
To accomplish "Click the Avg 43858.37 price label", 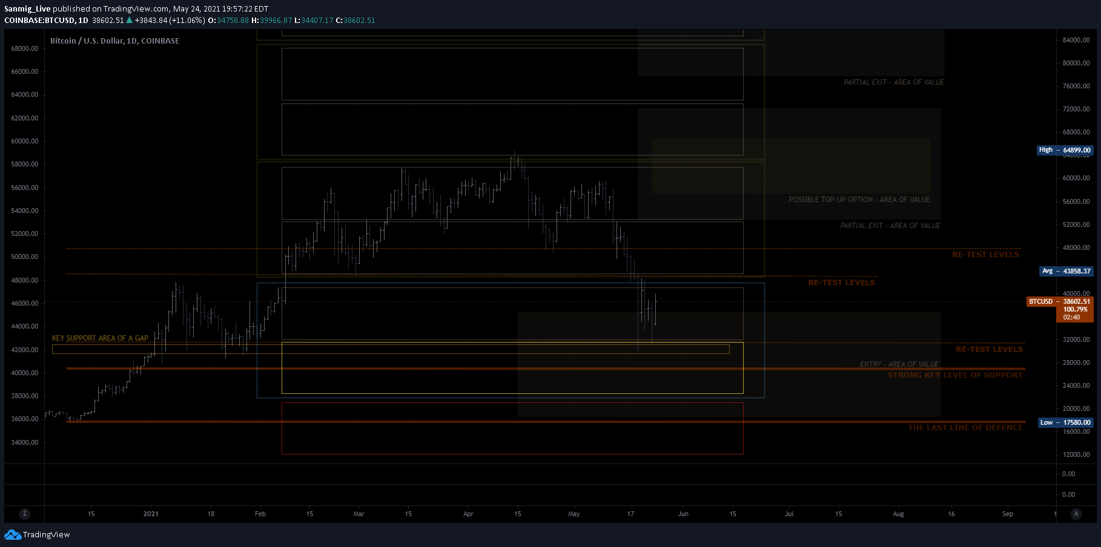I will (x=1066, y=271).
